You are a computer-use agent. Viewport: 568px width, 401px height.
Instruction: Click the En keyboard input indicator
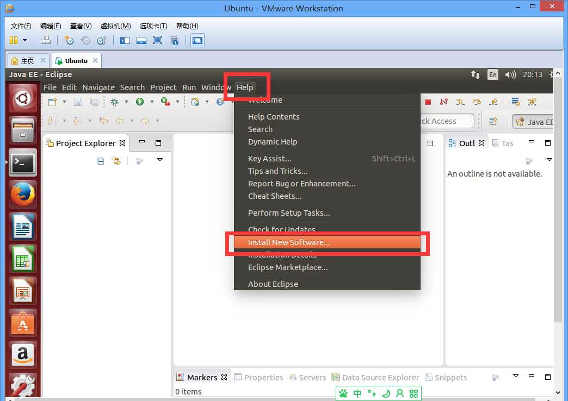(493, 74)
